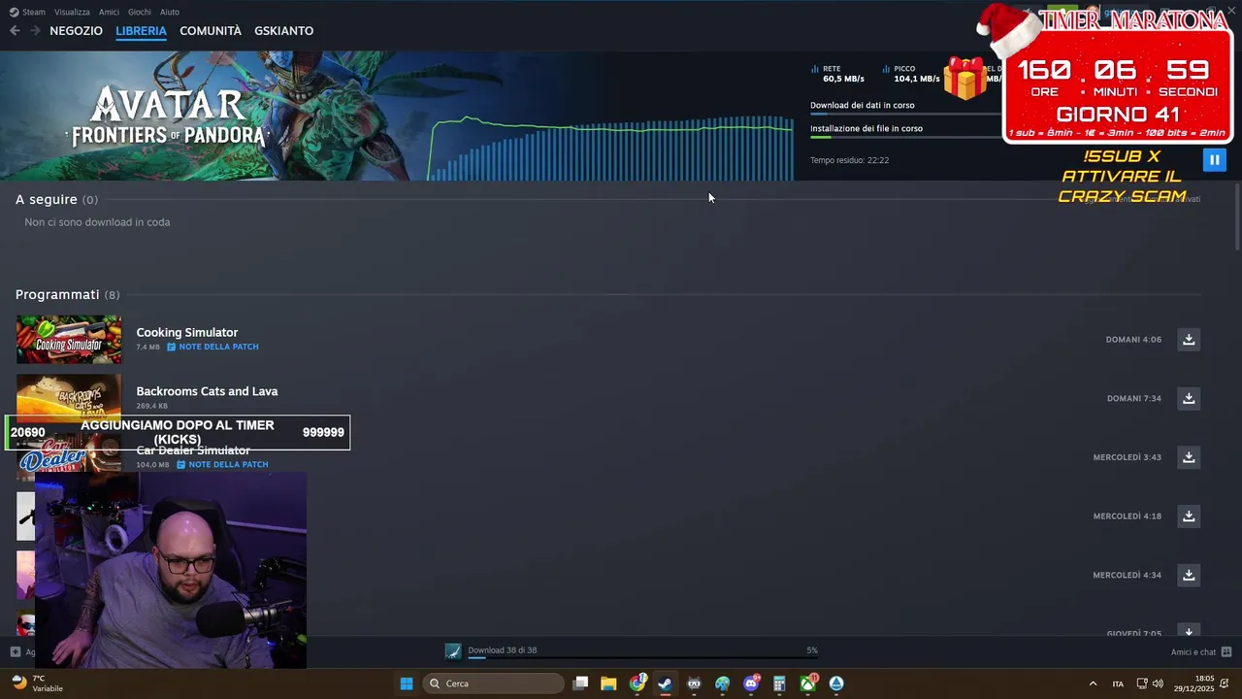Pause the Avatar download with the blue button

[1214, 160]
